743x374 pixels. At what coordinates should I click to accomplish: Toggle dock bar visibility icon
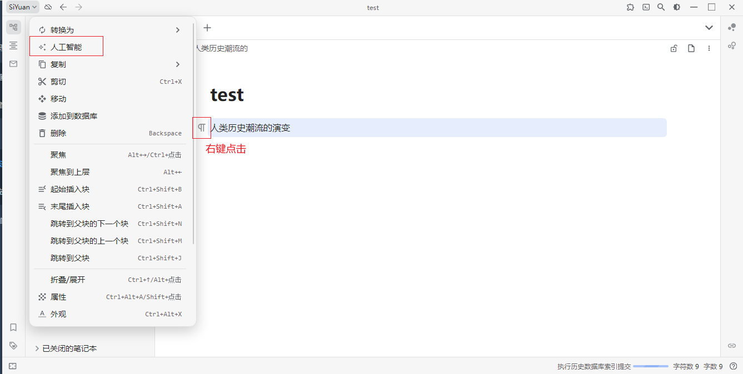pyautogui.click(x=13, y=366)
